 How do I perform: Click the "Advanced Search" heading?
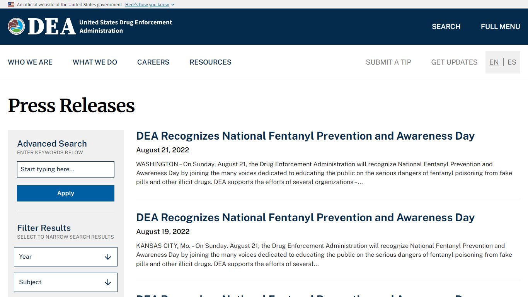tap(52, 143)
